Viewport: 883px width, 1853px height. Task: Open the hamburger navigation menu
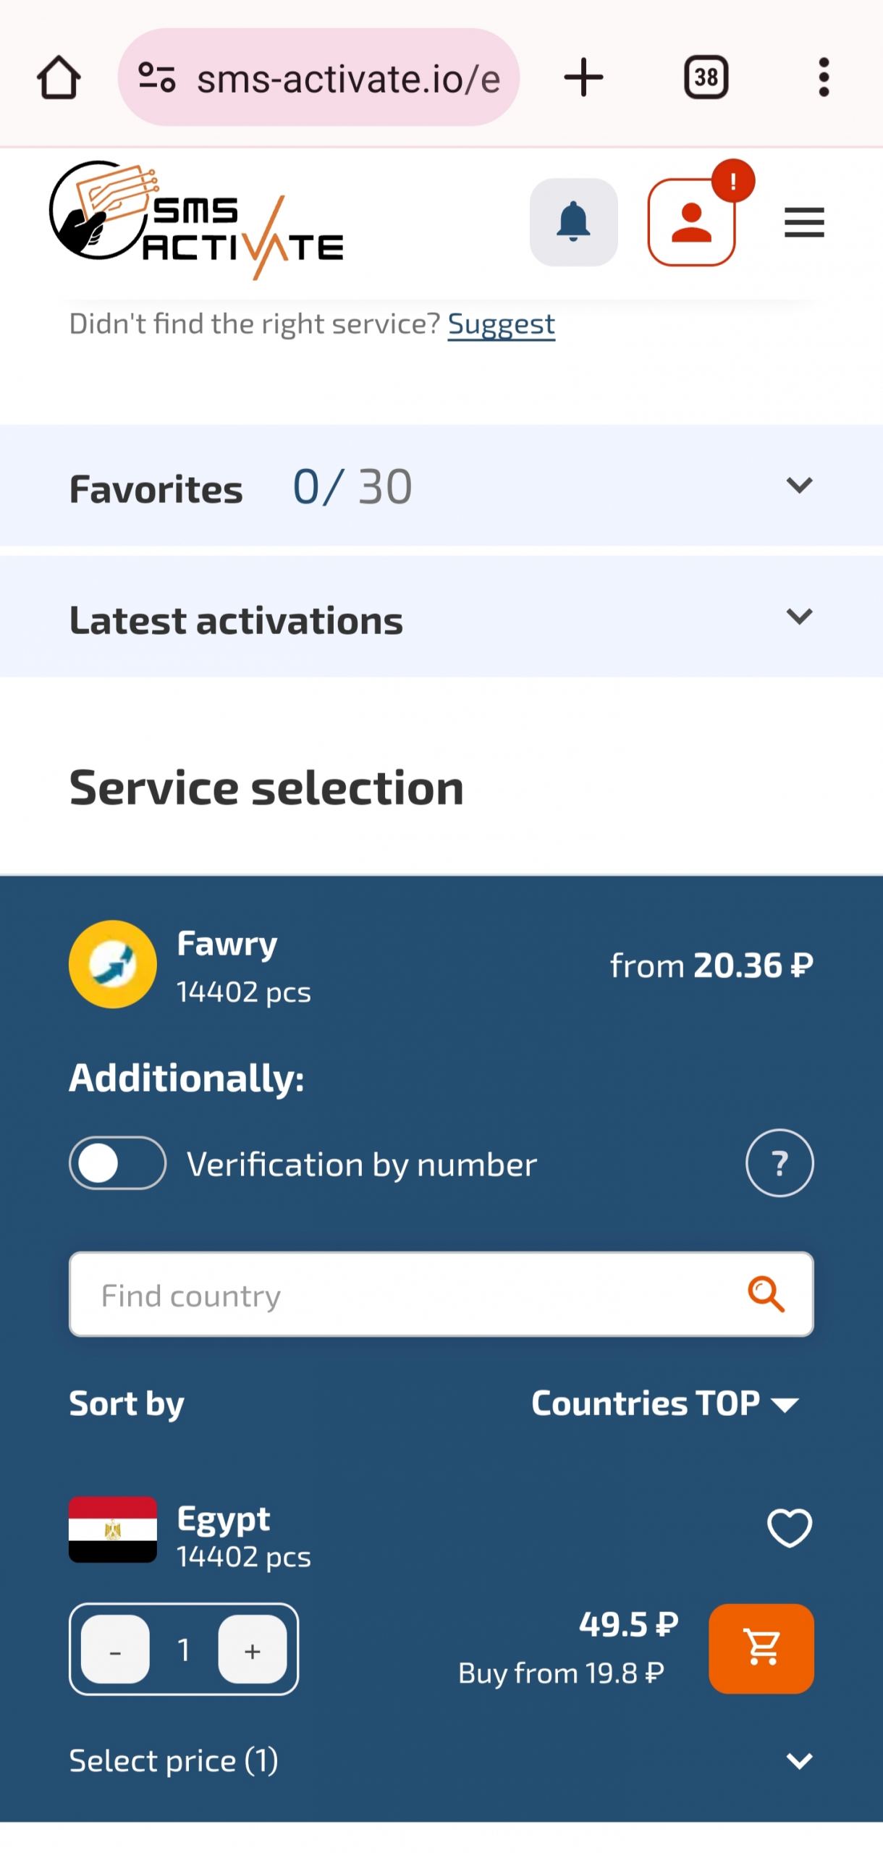pos(804,221)
